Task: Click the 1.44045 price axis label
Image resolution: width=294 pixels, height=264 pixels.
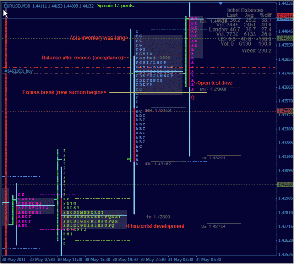Action: 286,31
